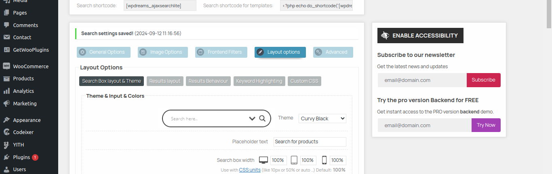The height and width of the screenshot is (174, 552).
Task: Click the Plugins plug icon in the sidebar
Action: [6, 157]
